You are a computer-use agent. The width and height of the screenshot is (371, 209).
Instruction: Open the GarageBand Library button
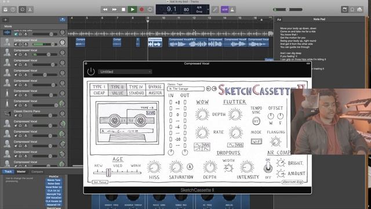5,9
